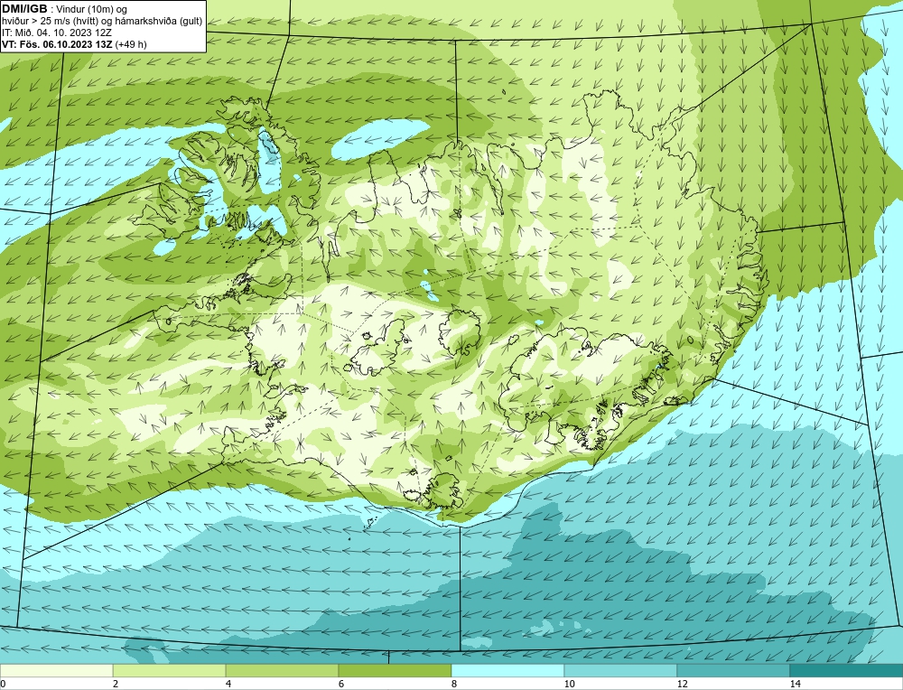
Task: Click the 2–4 m/s light green swatch
Action: click(x=170, y=670)
